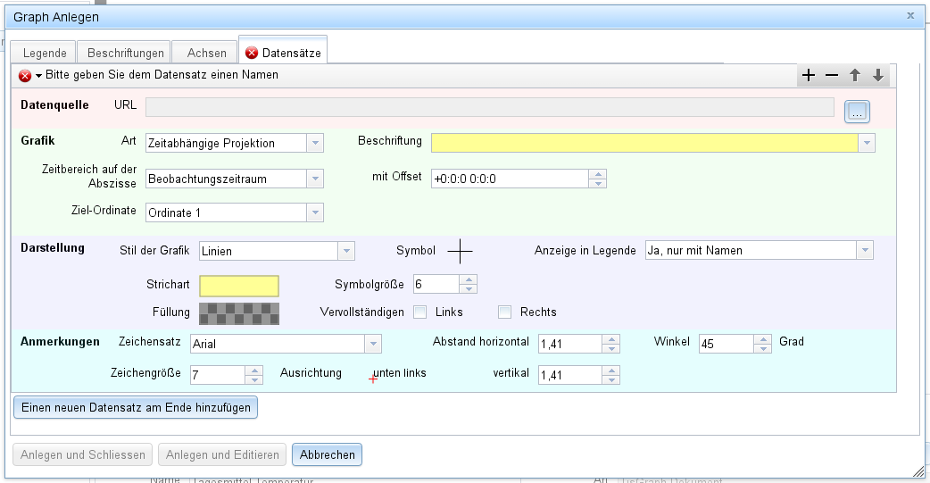Click the dialog resize grip corner
The width and height of the screenshot is (930, 483).
(x=919, y=472)
